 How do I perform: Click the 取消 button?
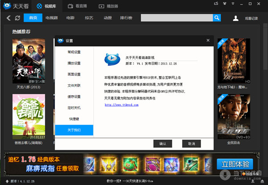point(192,144)
